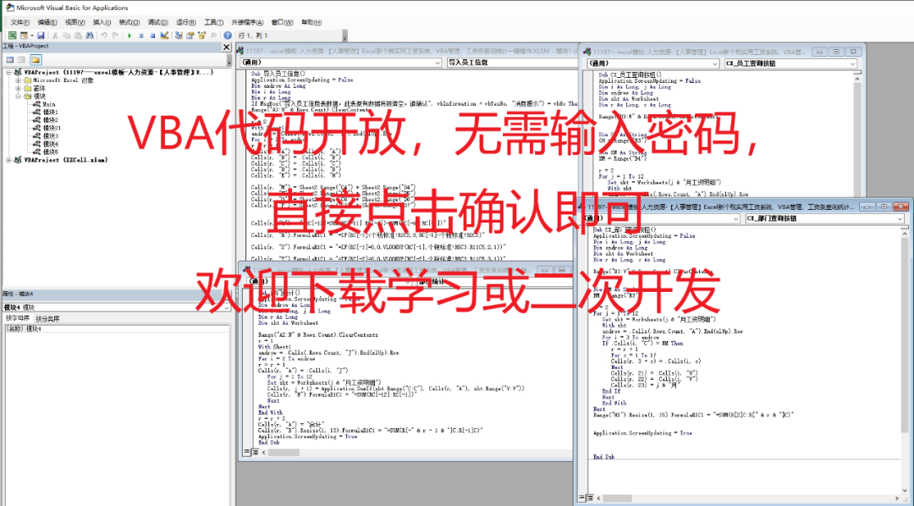Click the Toolbox toolbar icon
The image size is (914, 506).
(x=213, y=36)
